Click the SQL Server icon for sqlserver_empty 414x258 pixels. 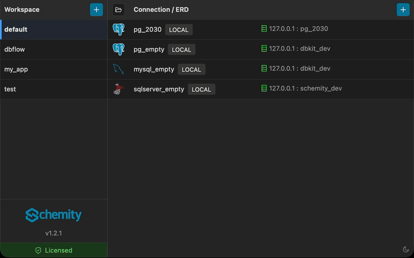coord(119,89)
